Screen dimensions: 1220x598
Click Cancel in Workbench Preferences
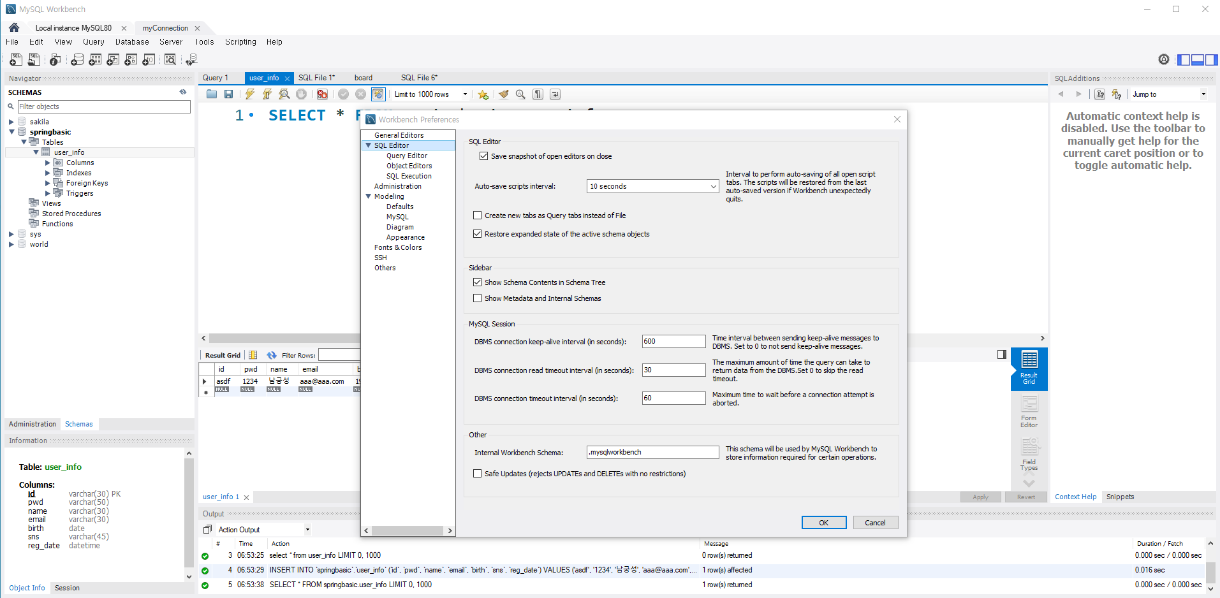pyautogui.click(x=875, y=523)
